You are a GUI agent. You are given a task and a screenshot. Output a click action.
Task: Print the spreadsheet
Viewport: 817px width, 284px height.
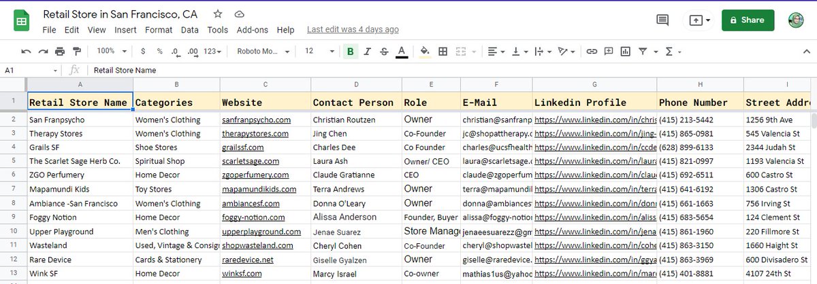pos(59,51)
